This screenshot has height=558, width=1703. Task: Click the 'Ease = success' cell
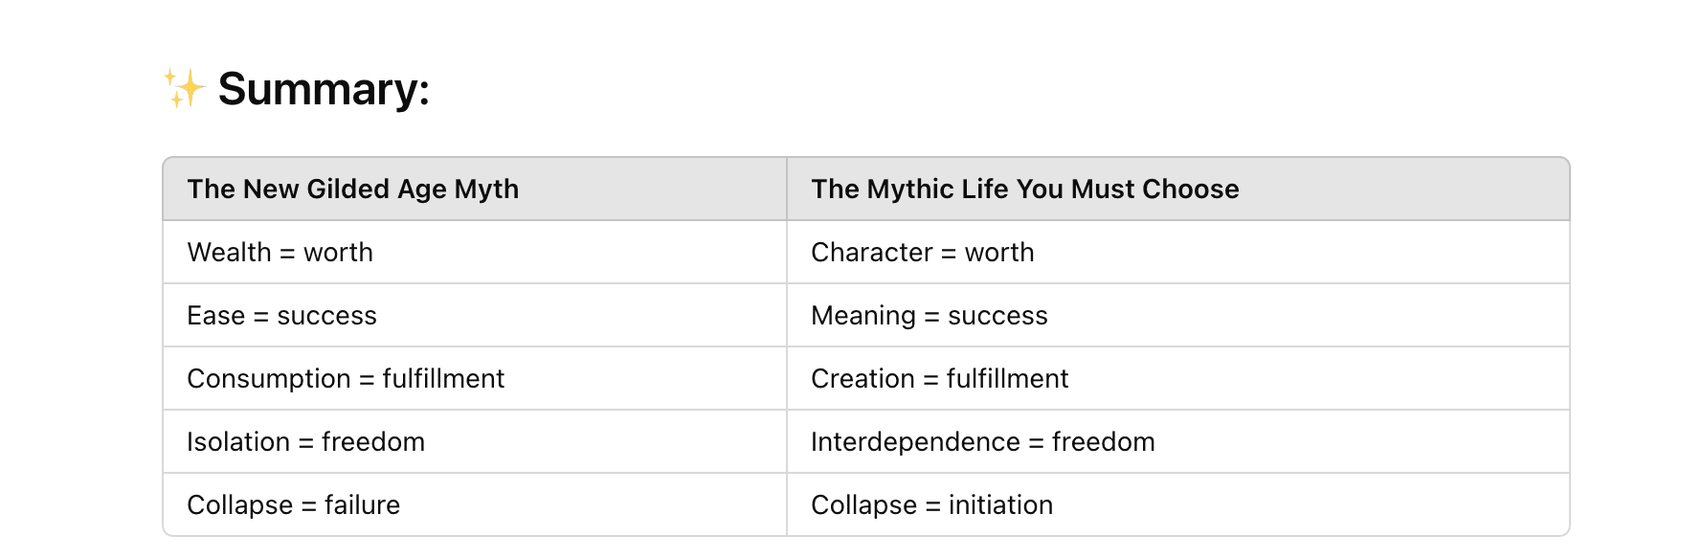(x=475, y=316)
